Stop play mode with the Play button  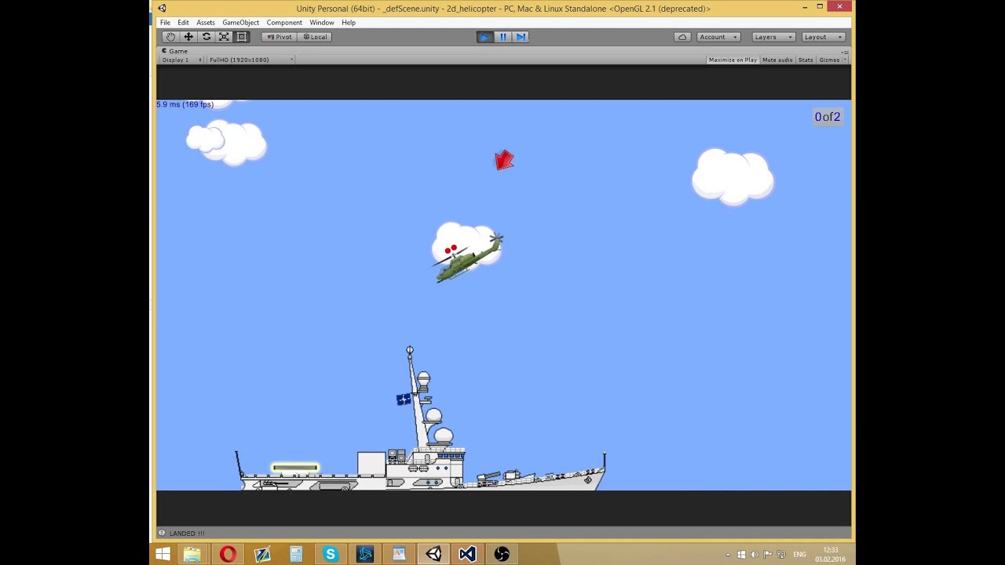[484, 36]
